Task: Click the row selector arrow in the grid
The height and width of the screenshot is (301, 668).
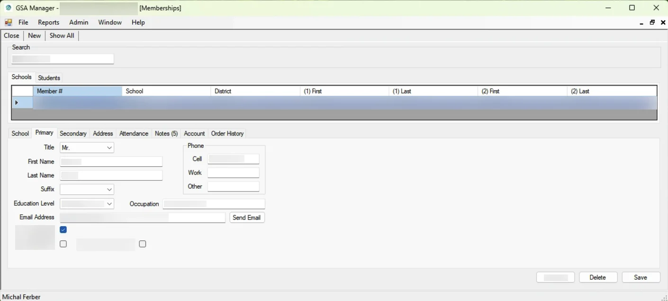Action: coord(17,102)
